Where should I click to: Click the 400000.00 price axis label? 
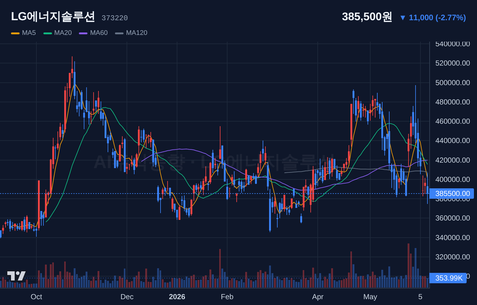pyautogui.click(x=453, y=179)
